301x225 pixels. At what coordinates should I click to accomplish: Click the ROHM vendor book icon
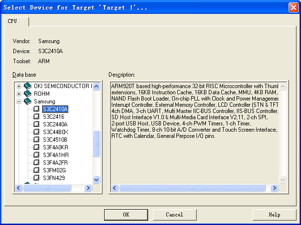[28, 94]
